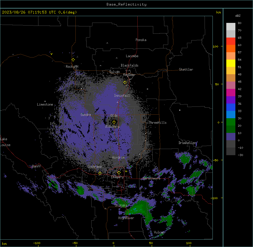
Task: Select the 65 dBZ red color swatch
Action: (x=231, y=41)
